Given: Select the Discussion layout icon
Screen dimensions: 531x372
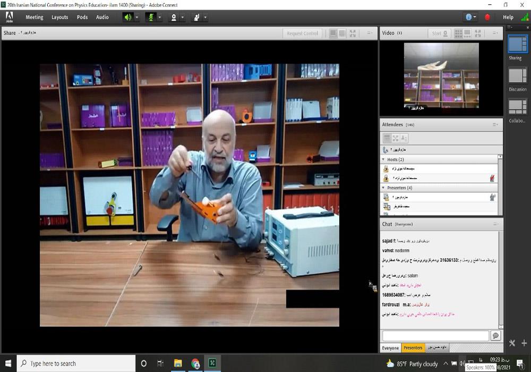Looking at the screenshot, I should (517, 76).
